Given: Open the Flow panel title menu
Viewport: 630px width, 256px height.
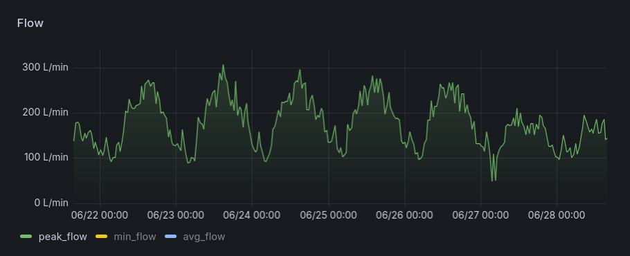Looking at the screenshot, I should click(30, 24).
